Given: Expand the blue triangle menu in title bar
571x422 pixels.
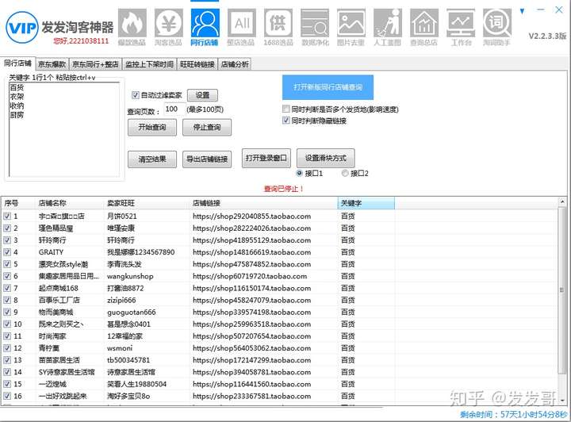Looking at the screenshot, I should [522, 11].
